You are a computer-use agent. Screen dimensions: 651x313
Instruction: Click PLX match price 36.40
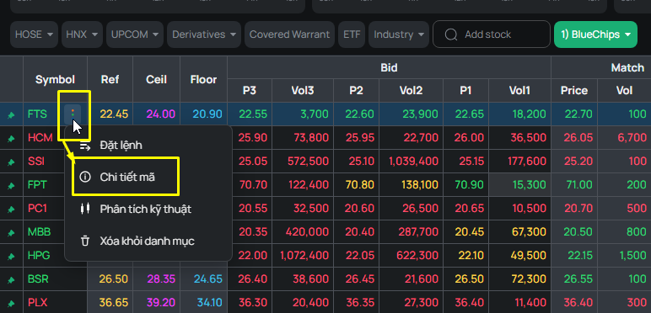click(578, 303)
